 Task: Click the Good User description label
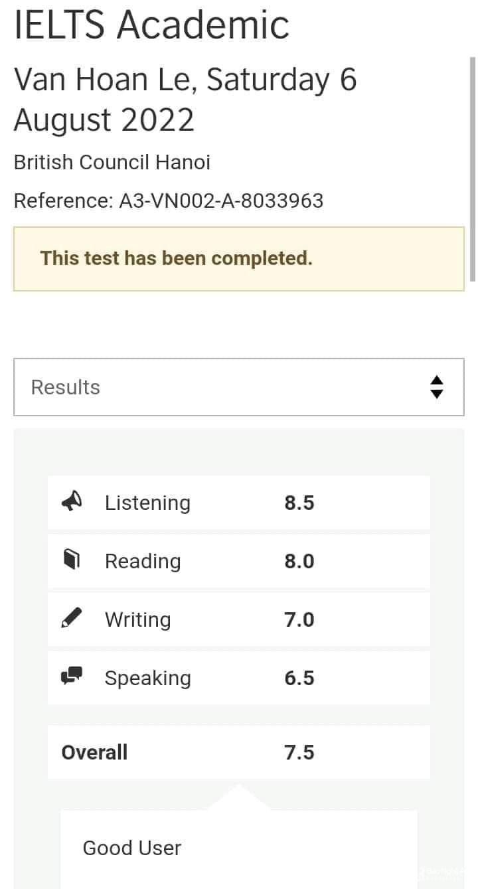pos(132,848)
